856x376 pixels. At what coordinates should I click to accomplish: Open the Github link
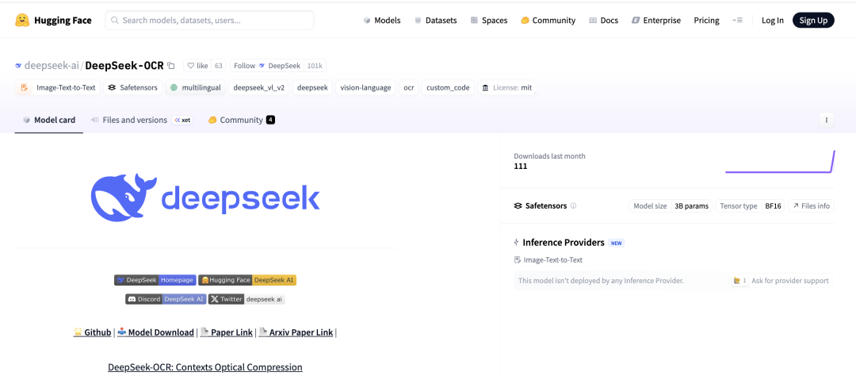click(92, 332)
